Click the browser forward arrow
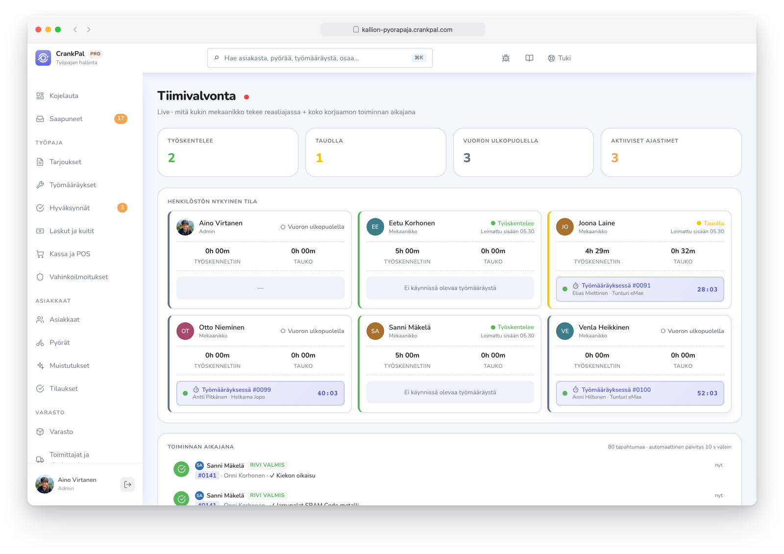Image resolution: width=784 pixels, height=554 pixels. pos(89,29)
